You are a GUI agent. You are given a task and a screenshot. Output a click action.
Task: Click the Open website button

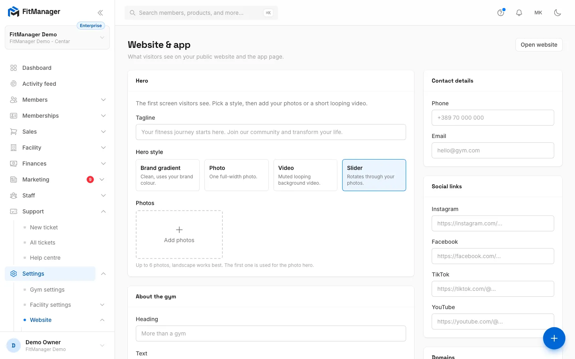click(x=539, y=45)
